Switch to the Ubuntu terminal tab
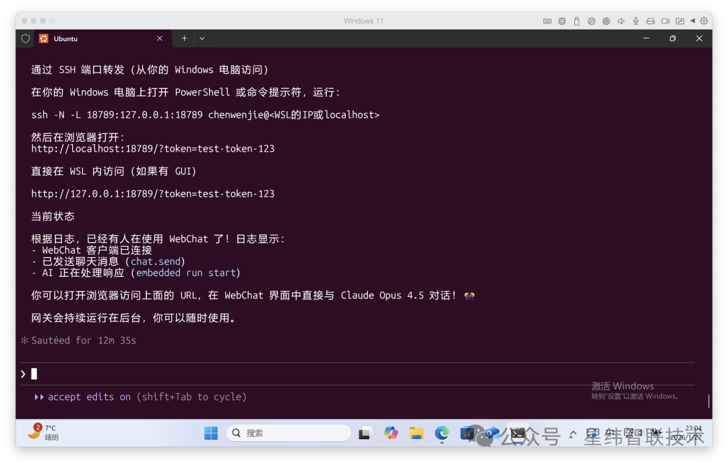 (x=94, y=38)
